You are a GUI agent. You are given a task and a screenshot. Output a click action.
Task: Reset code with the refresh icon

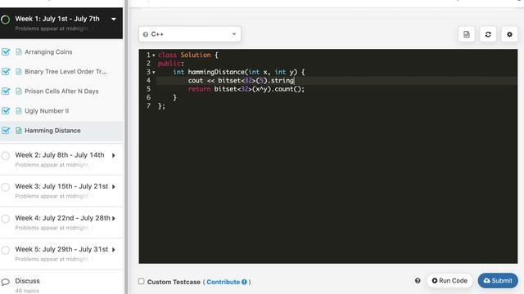488,34
